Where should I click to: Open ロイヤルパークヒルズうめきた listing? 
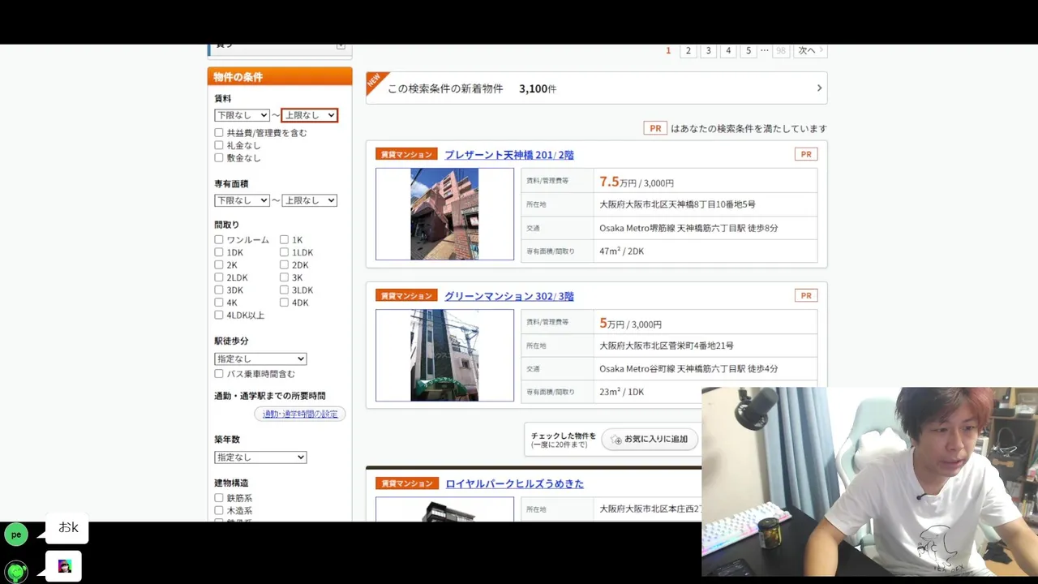pos(514,484)
